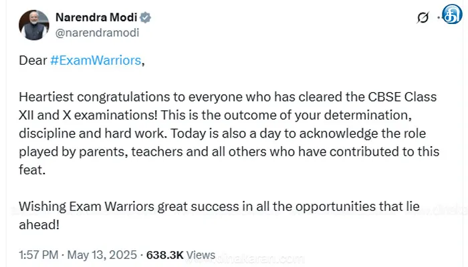Viewport: 468px width, 267px height.
Task: Click the blue verified badge beside Narendra Modi
Action: (x=145, y=17)
